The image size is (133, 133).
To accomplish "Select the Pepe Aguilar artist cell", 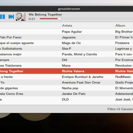I will point(72,32).
